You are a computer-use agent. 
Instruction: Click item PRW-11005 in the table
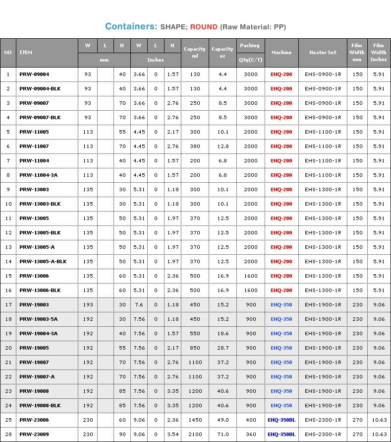click(34, 132)
